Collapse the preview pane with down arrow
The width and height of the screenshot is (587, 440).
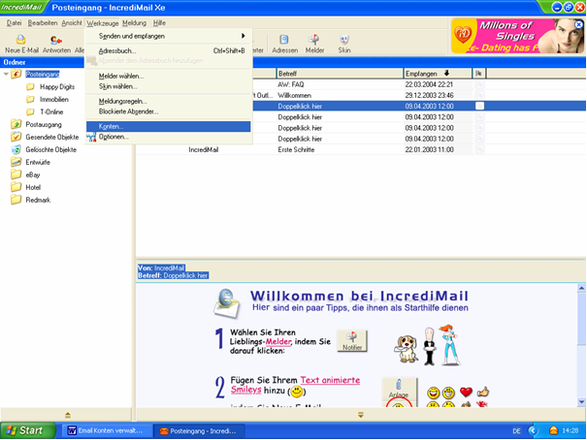point(361,415)
